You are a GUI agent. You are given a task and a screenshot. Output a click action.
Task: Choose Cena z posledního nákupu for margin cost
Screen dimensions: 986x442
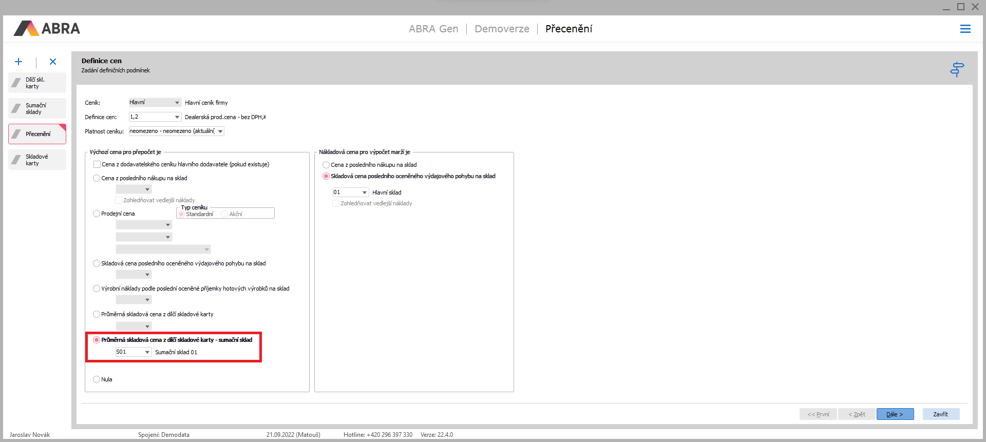coord(326,165)
